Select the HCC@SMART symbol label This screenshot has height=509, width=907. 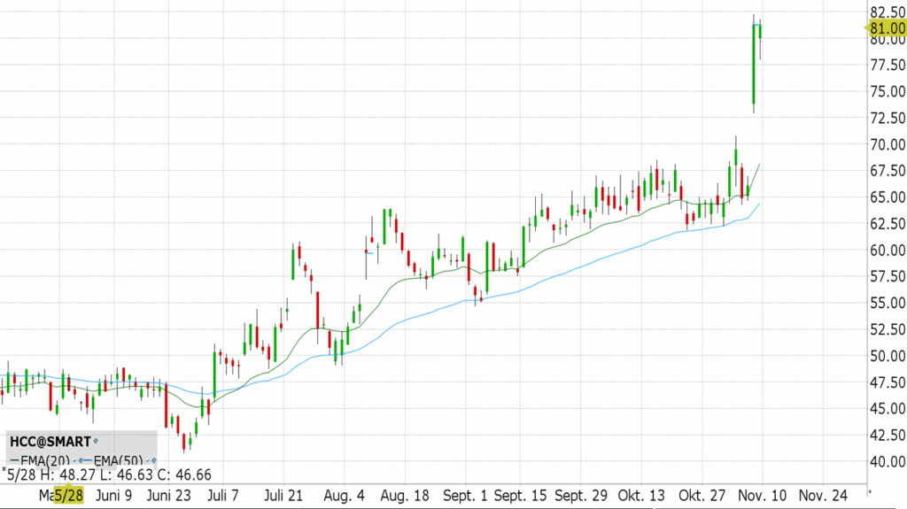click(x=50, y=441)
